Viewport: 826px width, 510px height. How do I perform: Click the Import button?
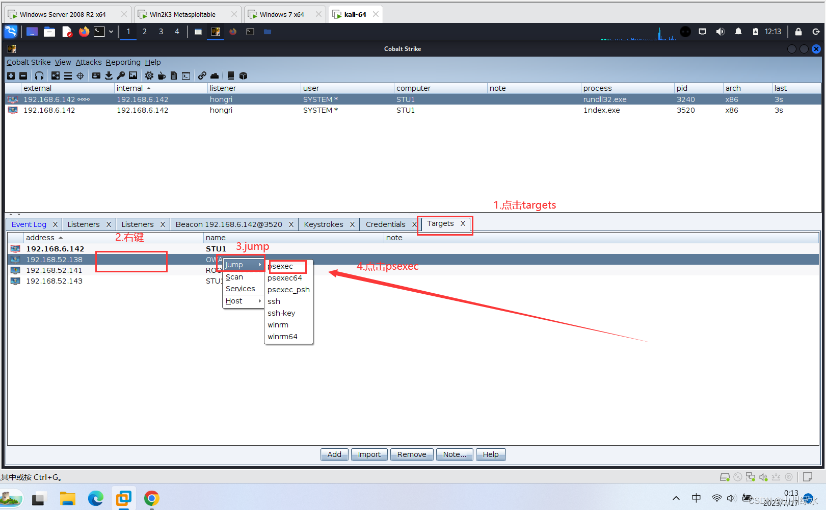pos(369,454)
